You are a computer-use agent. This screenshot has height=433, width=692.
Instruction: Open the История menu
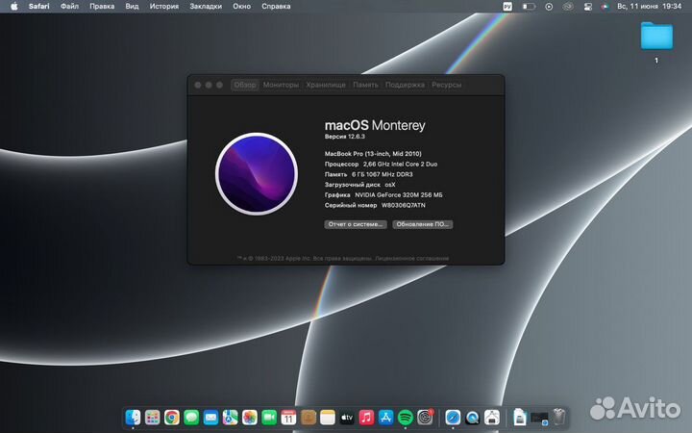(x=163, y=6)
